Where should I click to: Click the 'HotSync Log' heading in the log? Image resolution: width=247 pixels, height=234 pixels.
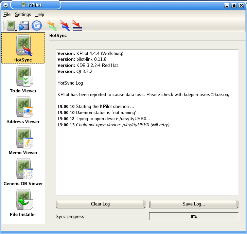[x=70, y=83]
